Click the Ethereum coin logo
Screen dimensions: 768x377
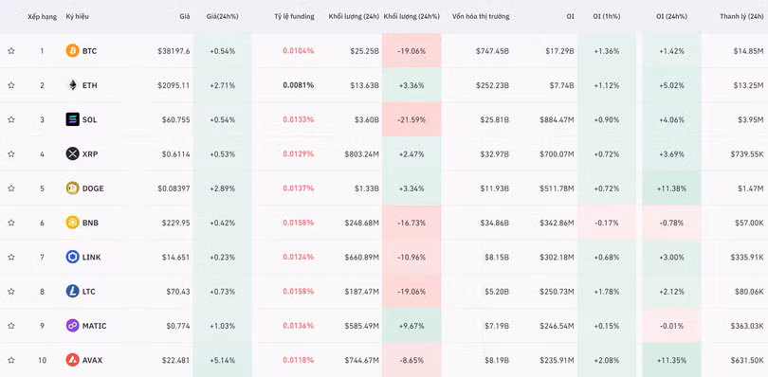point(72,85)
